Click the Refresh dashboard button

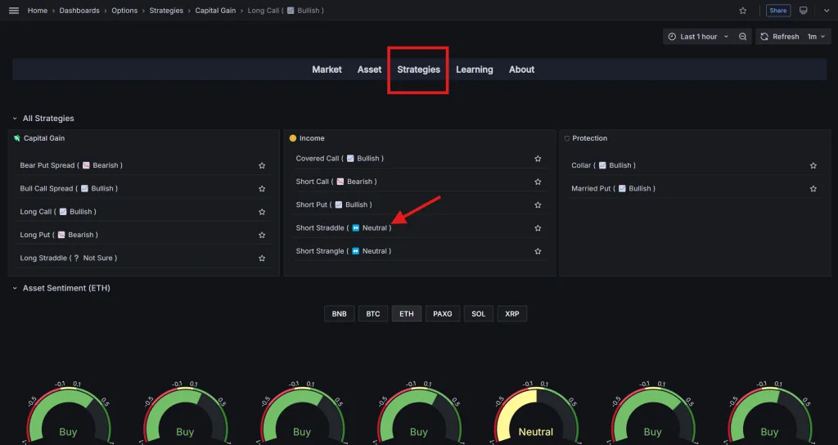pos(780,37)
